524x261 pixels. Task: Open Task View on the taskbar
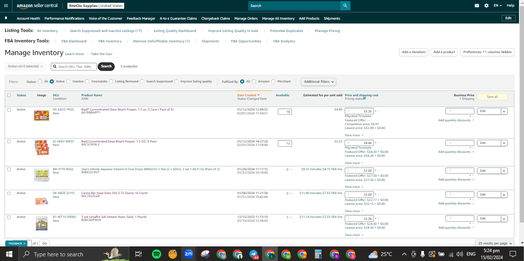click(139, 254)
